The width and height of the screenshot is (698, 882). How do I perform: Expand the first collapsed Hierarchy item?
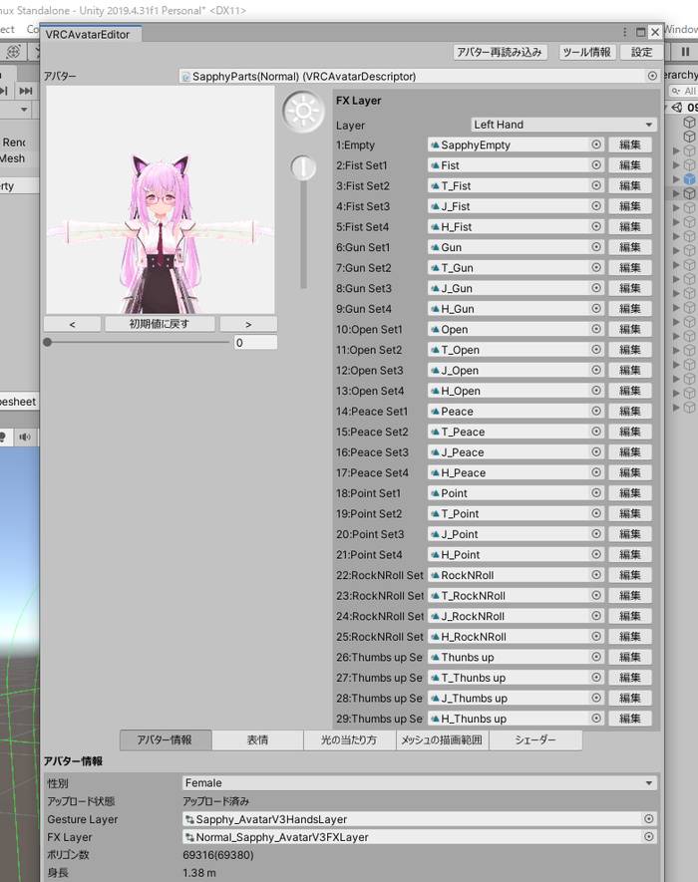pyautogui.click(x=676, y=150)
